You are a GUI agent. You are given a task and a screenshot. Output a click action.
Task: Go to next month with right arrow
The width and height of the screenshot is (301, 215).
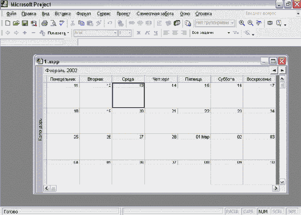click(282, 71)
